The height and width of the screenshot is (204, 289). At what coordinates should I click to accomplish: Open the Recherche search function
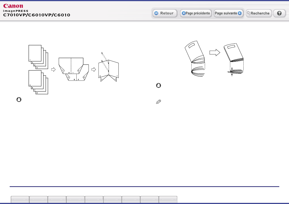coord(259,13)
